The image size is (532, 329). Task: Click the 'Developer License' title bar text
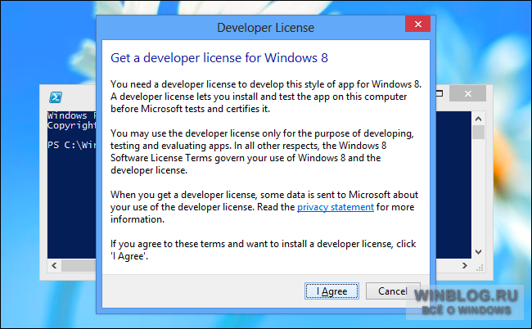click(x=266, y=28)
